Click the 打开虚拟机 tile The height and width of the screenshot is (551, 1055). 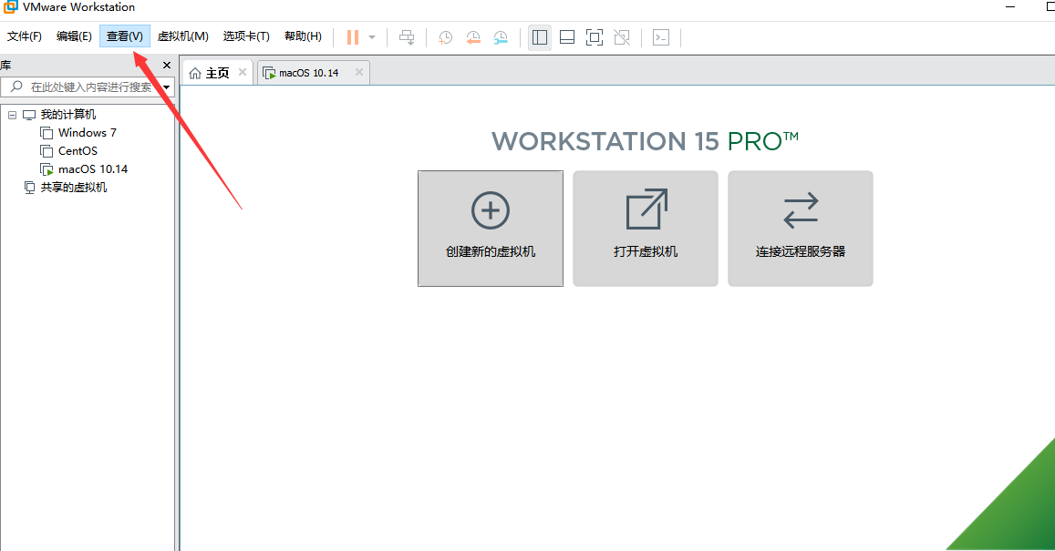646,229
